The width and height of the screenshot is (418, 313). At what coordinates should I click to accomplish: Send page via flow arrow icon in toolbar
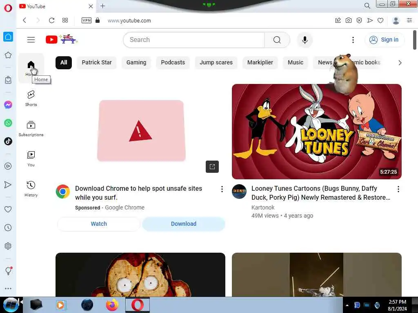point(370,20)
